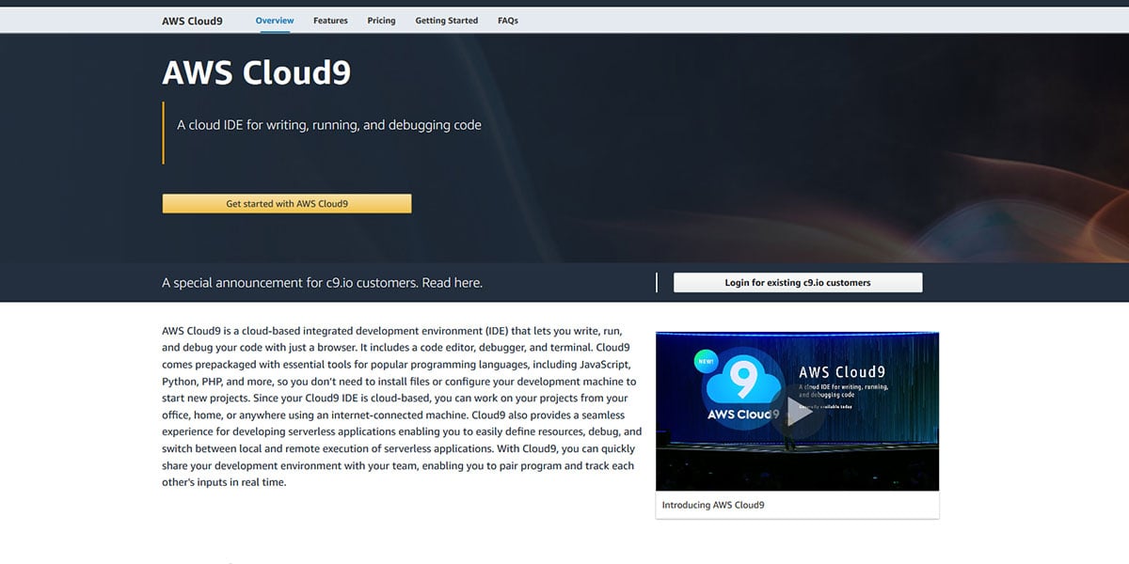Go to the Pricing tab

point(381,21)
